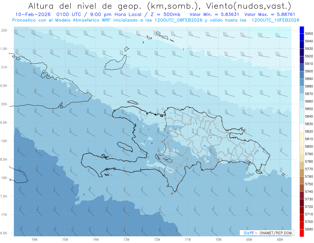Image resolution: width=314 pixels, height=243 pixels.
Task: Click '9:00 pm Hora Local' text
Action: click(x=115, y=15)
